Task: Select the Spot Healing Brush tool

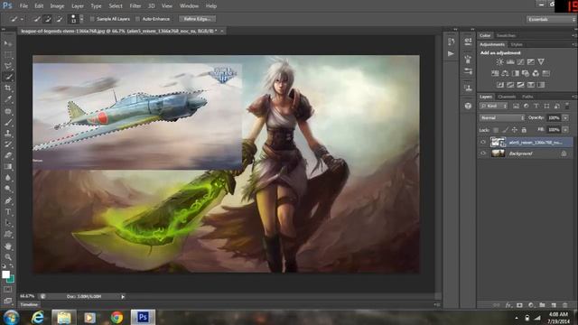Action: tap(8, 110)
